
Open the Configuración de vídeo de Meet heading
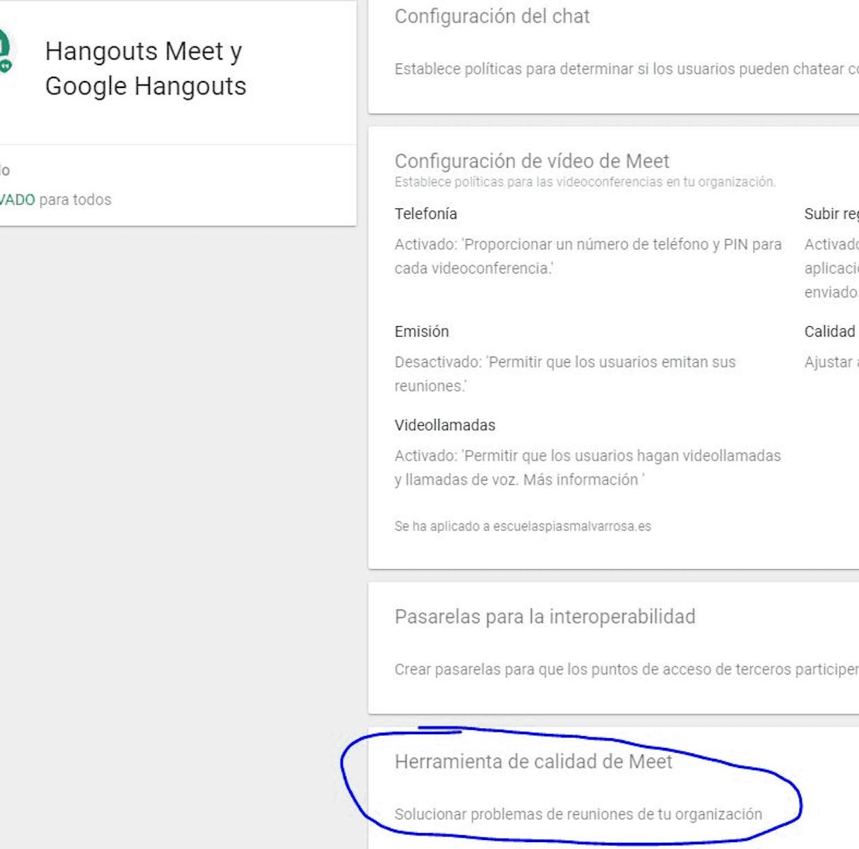point(532,161)
